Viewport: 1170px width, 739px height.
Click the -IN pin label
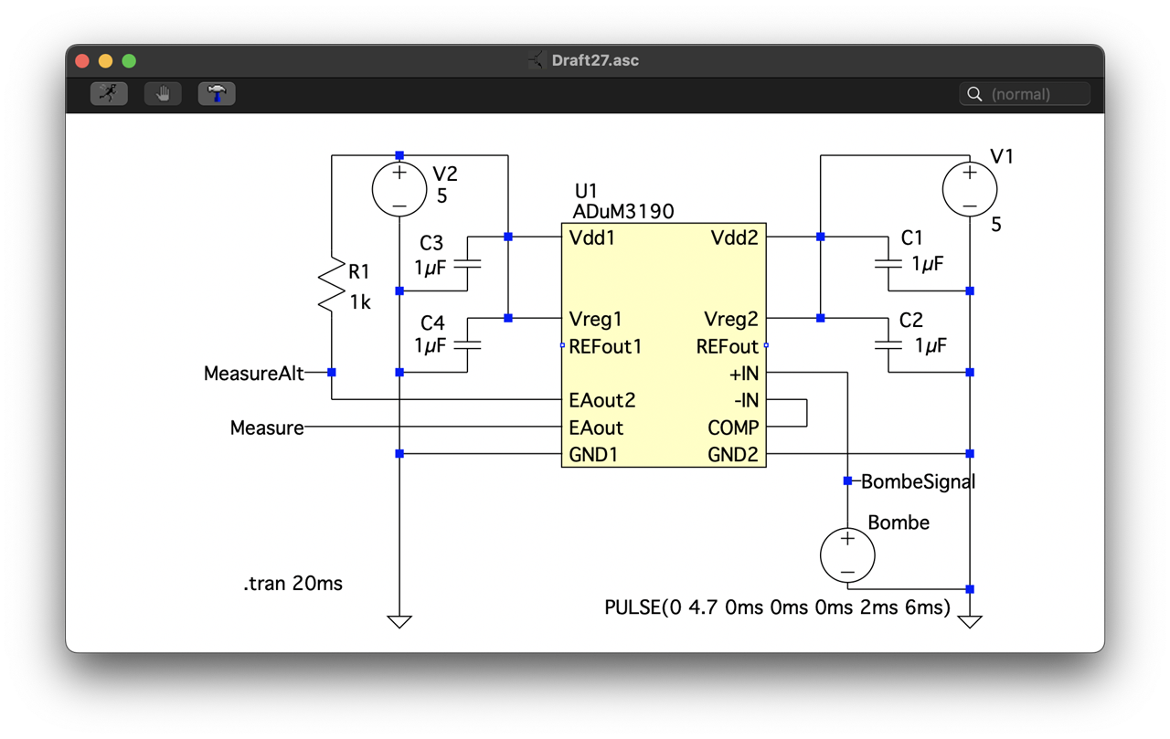pyautogui.click(x=746, y=401)
